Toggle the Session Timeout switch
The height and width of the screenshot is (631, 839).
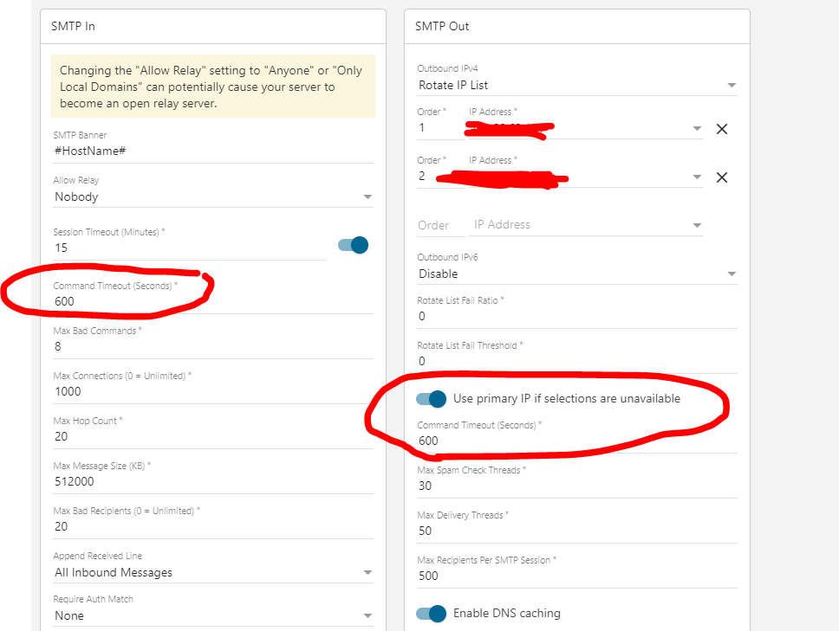point(354,245)
